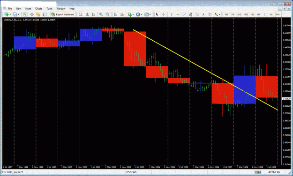Select the arrow cursor tool
The width and height of the screenshot is (293, 176).
[x=157, y=15]
